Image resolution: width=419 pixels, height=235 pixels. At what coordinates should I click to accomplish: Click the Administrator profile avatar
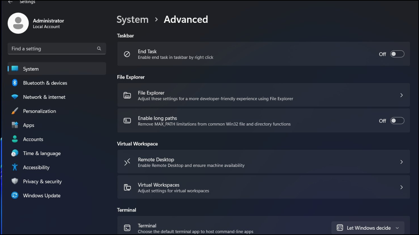tap(18, 23)
